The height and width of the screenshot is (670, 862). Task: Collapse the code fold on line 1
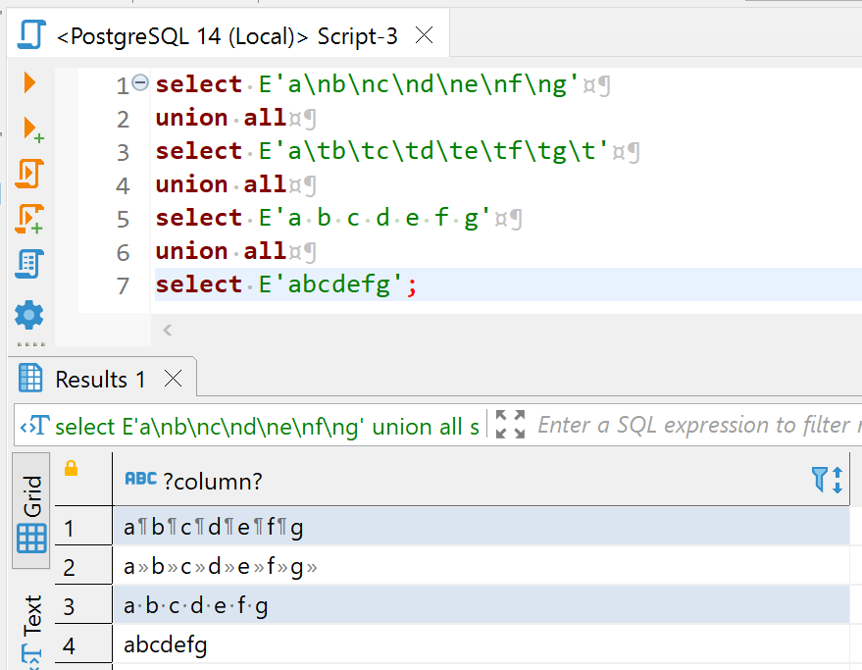coord(140,83)
